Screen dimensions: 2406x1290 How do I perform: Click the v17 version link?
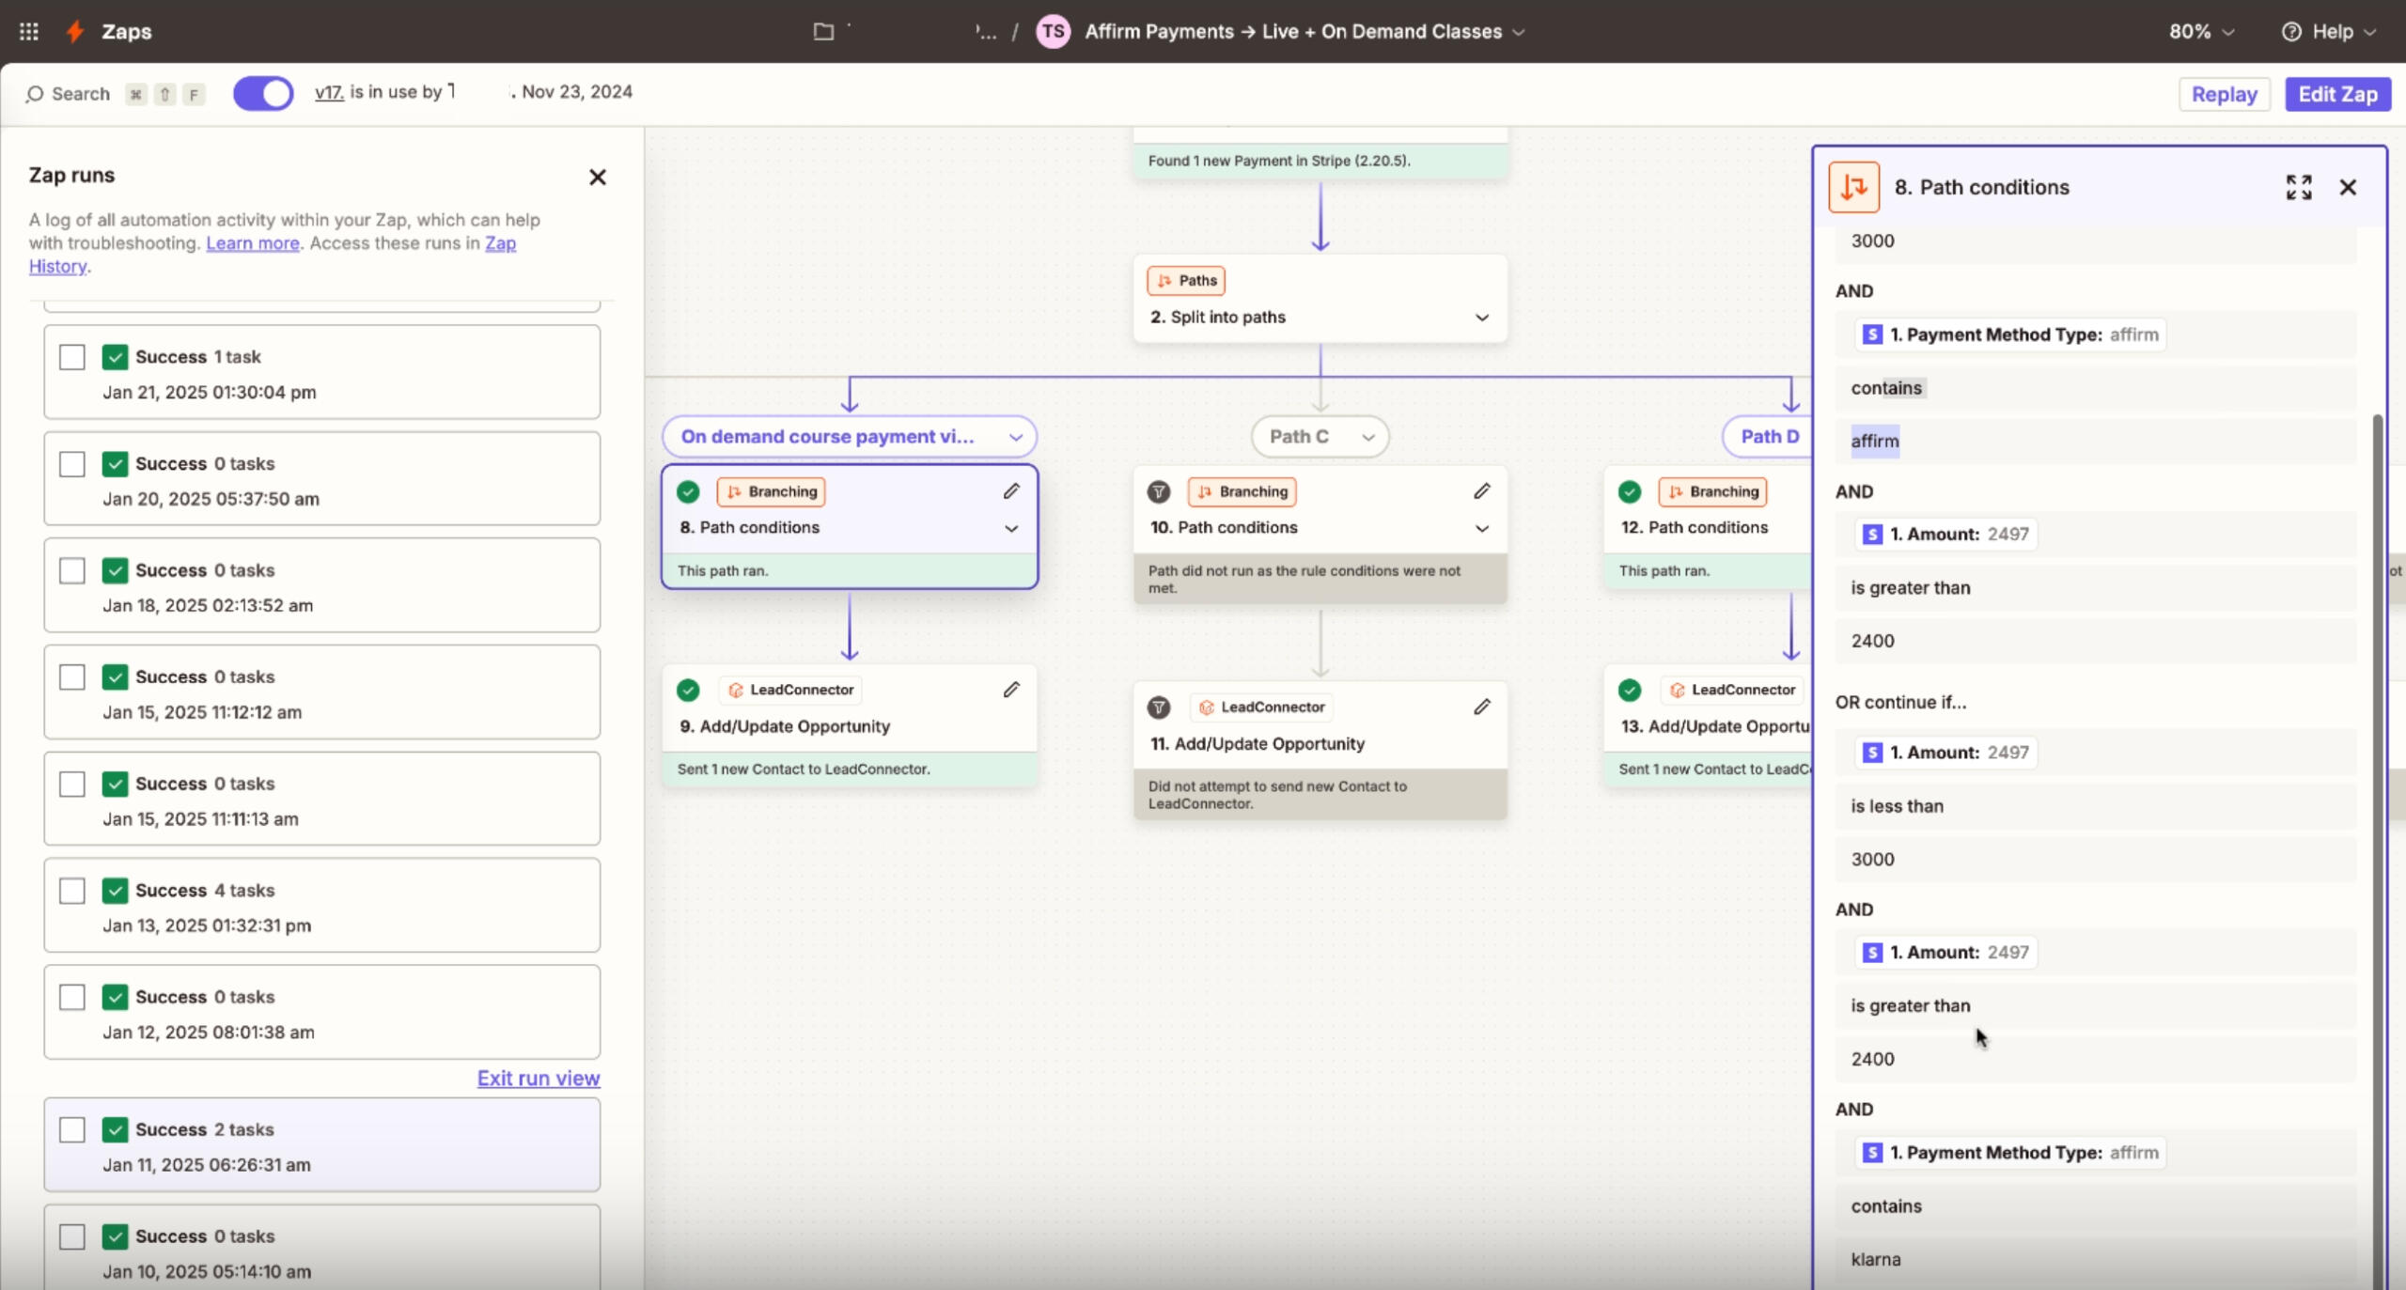pos(329,92)
